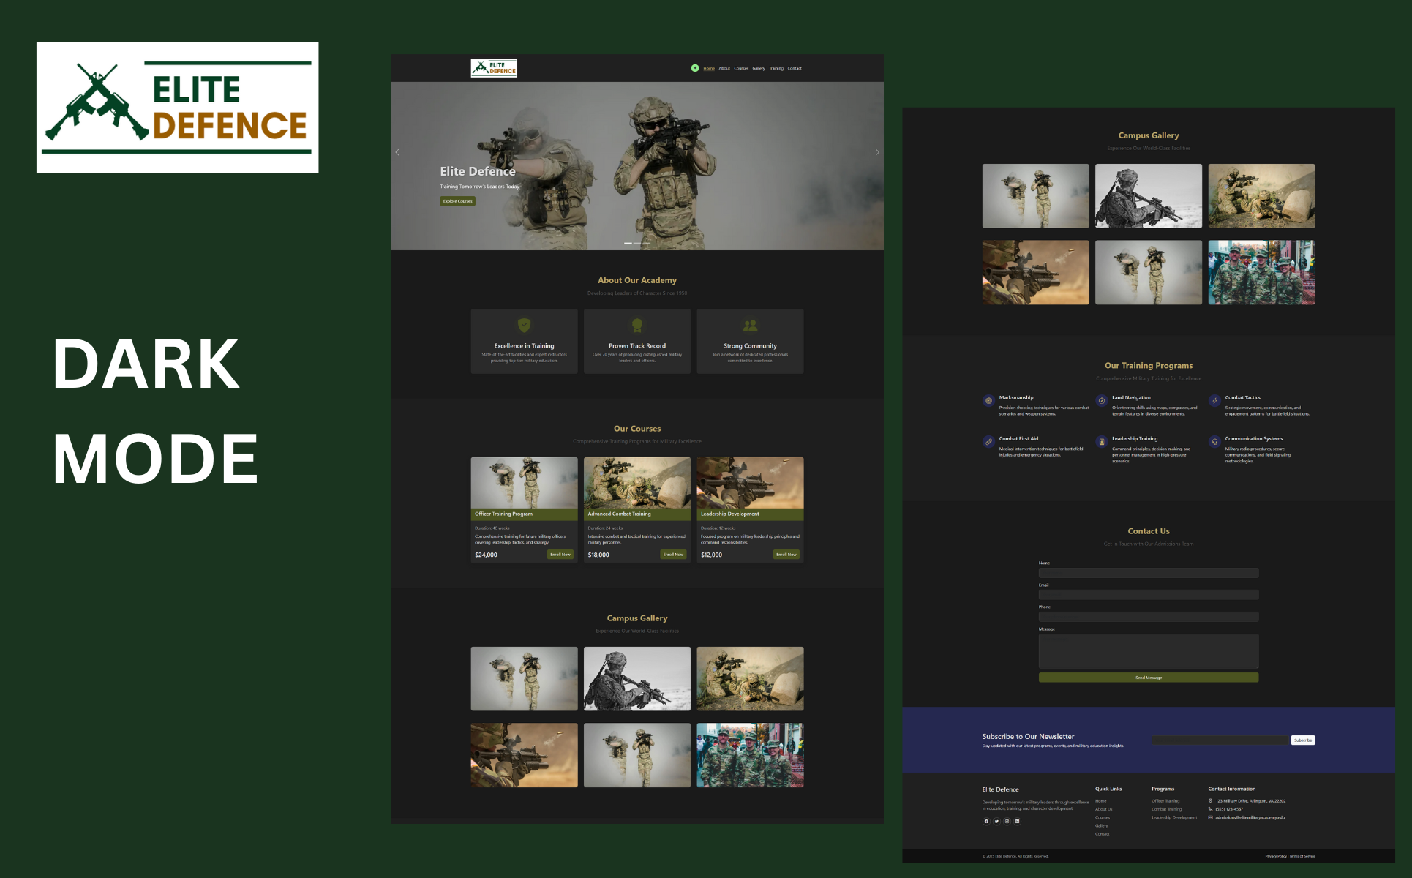1412x878 pixels.
Task: Open the Courses nav menu item
Action: (741, 68)
